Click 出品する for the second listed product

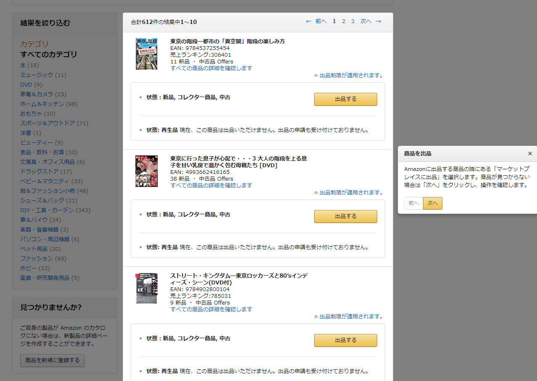pos(345,216)
